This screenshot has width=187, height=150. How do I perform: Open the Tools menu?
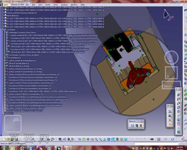[56, 5]
